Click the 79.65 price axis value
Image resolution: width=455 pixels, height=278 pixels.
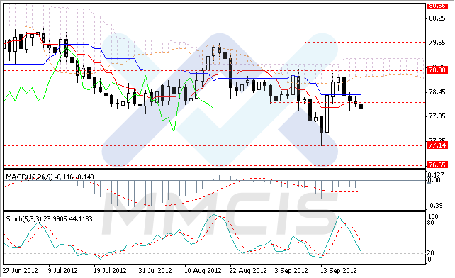point(437,43)
